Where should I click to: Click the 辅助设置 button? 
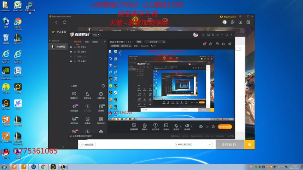(x=87, y=145)
